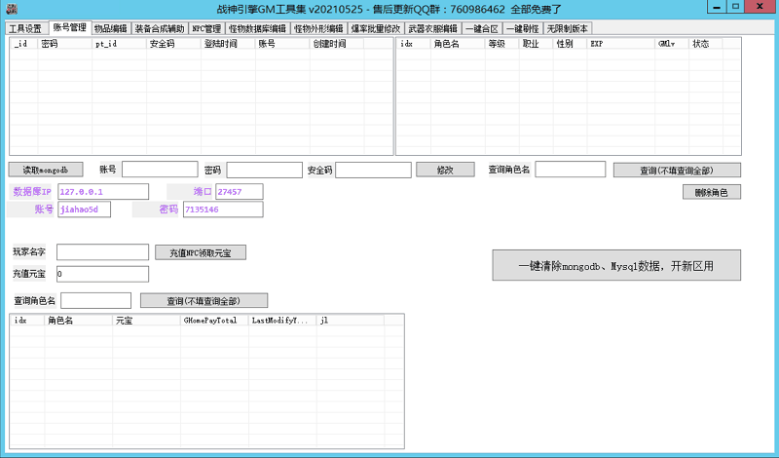The image size is (779, 458).
Task: Click the GMlv column header
Action: pos(672,44)
